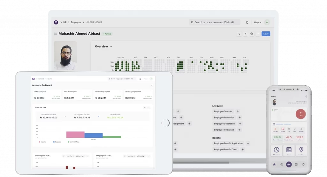Tap the purple plus button on phone

click(x=289, y=165)
